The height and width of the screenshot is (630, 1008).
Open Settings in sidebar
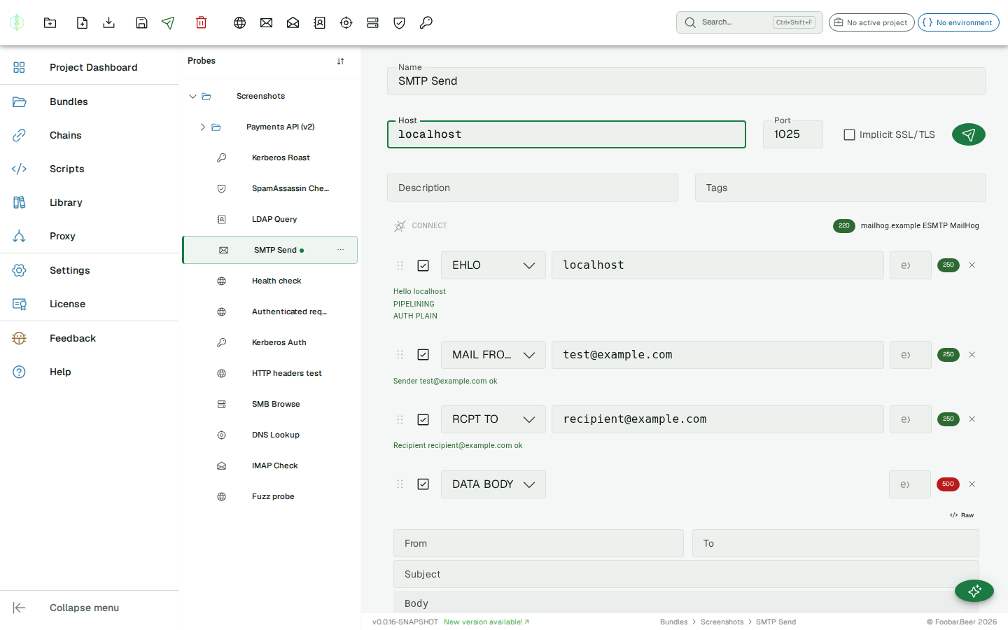point(90,270)
